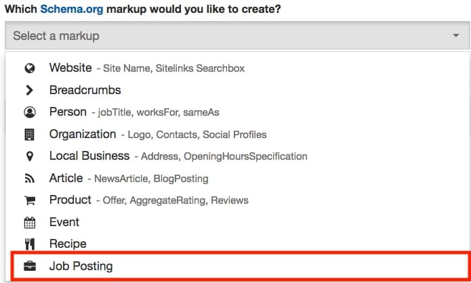The height and width of the screenshot is (283, 471).
Task: Select Website from the markup list
Action: click(70, 68)
